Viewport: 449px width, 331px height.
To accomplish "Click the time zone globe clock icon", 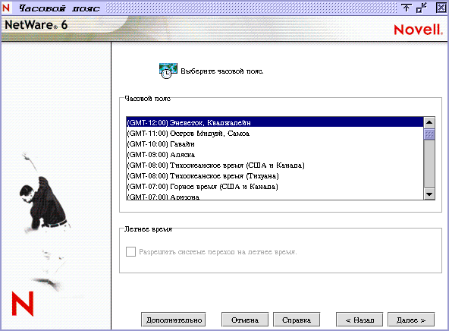I will (x=168, y=71).
